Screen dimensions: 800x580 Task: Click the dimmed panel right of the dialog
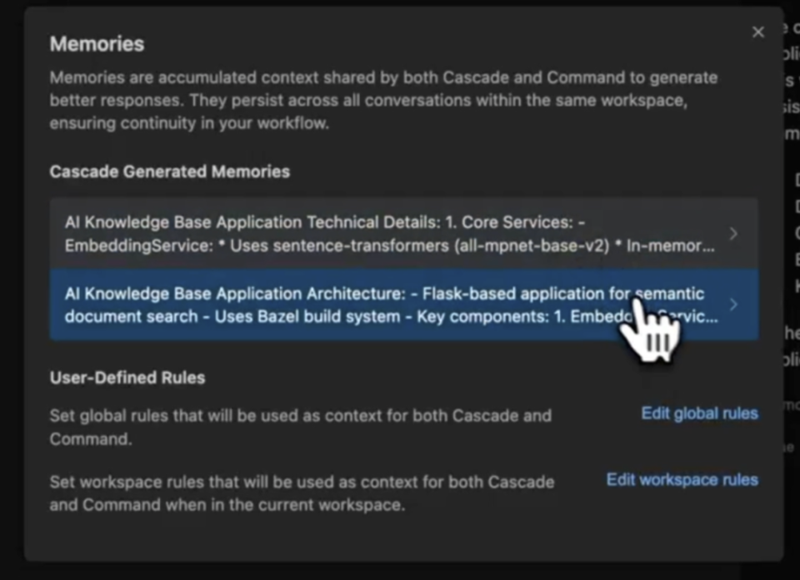[792, 250]
